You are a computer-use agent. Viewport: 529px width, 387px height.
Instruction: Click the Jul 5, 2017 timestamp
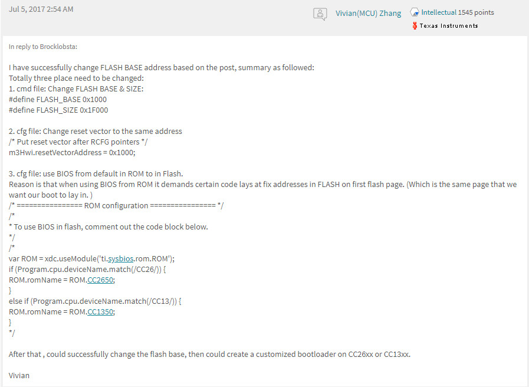coord(41,9)
